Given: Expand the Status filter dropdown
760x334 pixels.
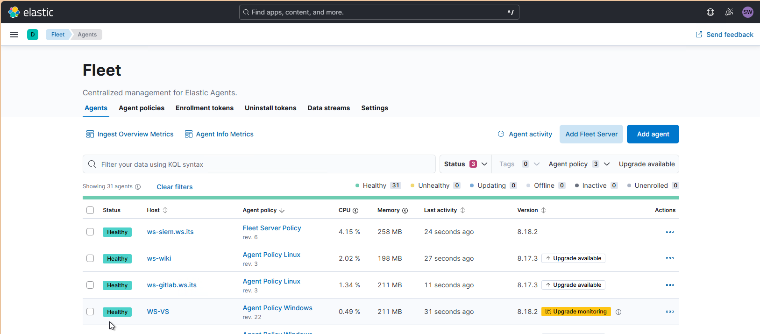Looking at the screenshot, I should click(x=466, y=164).
